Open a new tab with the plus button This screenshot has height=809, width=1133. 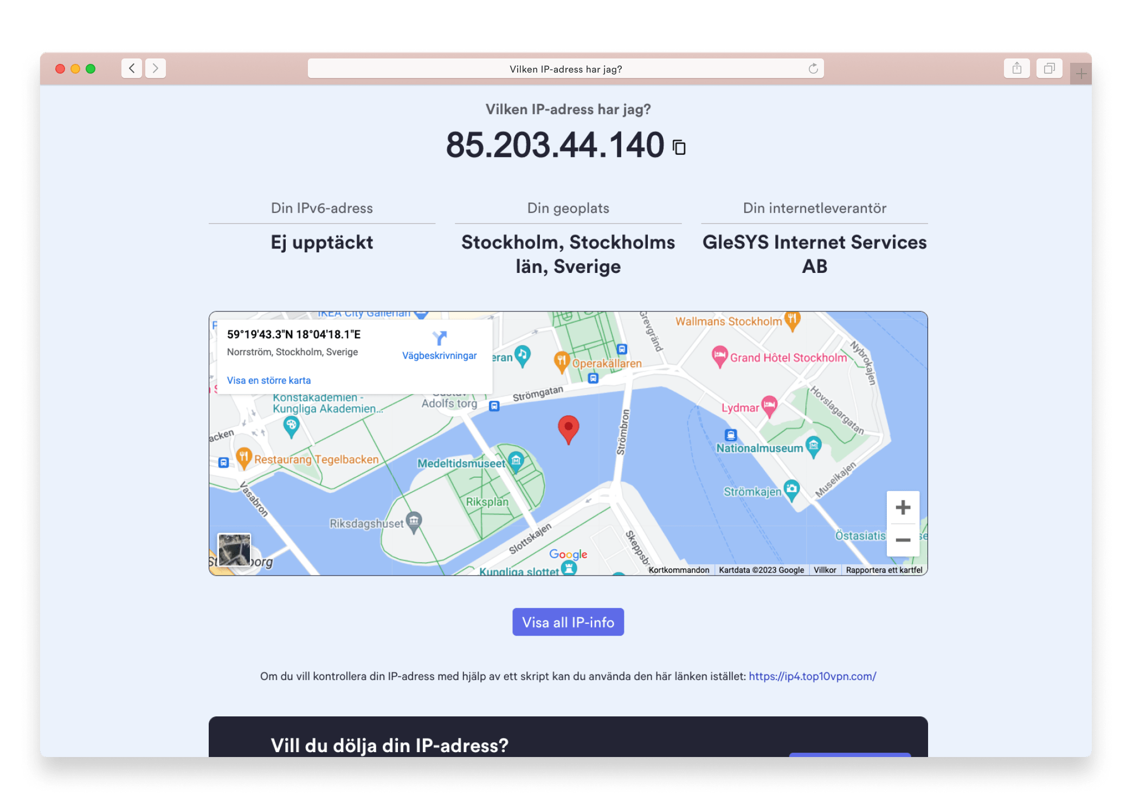pyautogui.click(x=1080, y=74)
